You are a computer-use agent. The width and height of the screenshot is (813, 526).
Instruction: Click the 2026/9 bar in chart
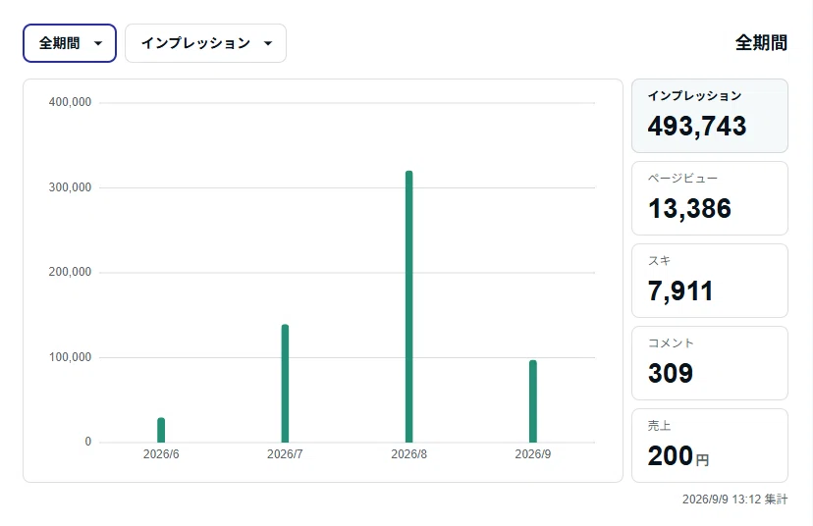pos(533,401)
